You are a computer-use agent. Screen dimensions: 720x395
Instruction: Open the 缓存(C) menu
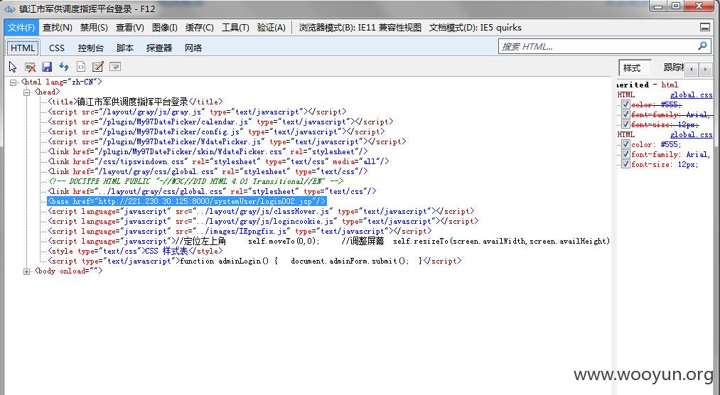[200, 28]
